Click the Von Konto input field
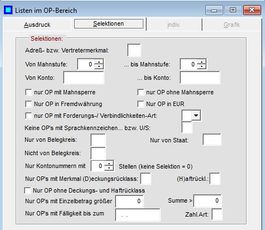265x230 pixels. pos(84,78)
